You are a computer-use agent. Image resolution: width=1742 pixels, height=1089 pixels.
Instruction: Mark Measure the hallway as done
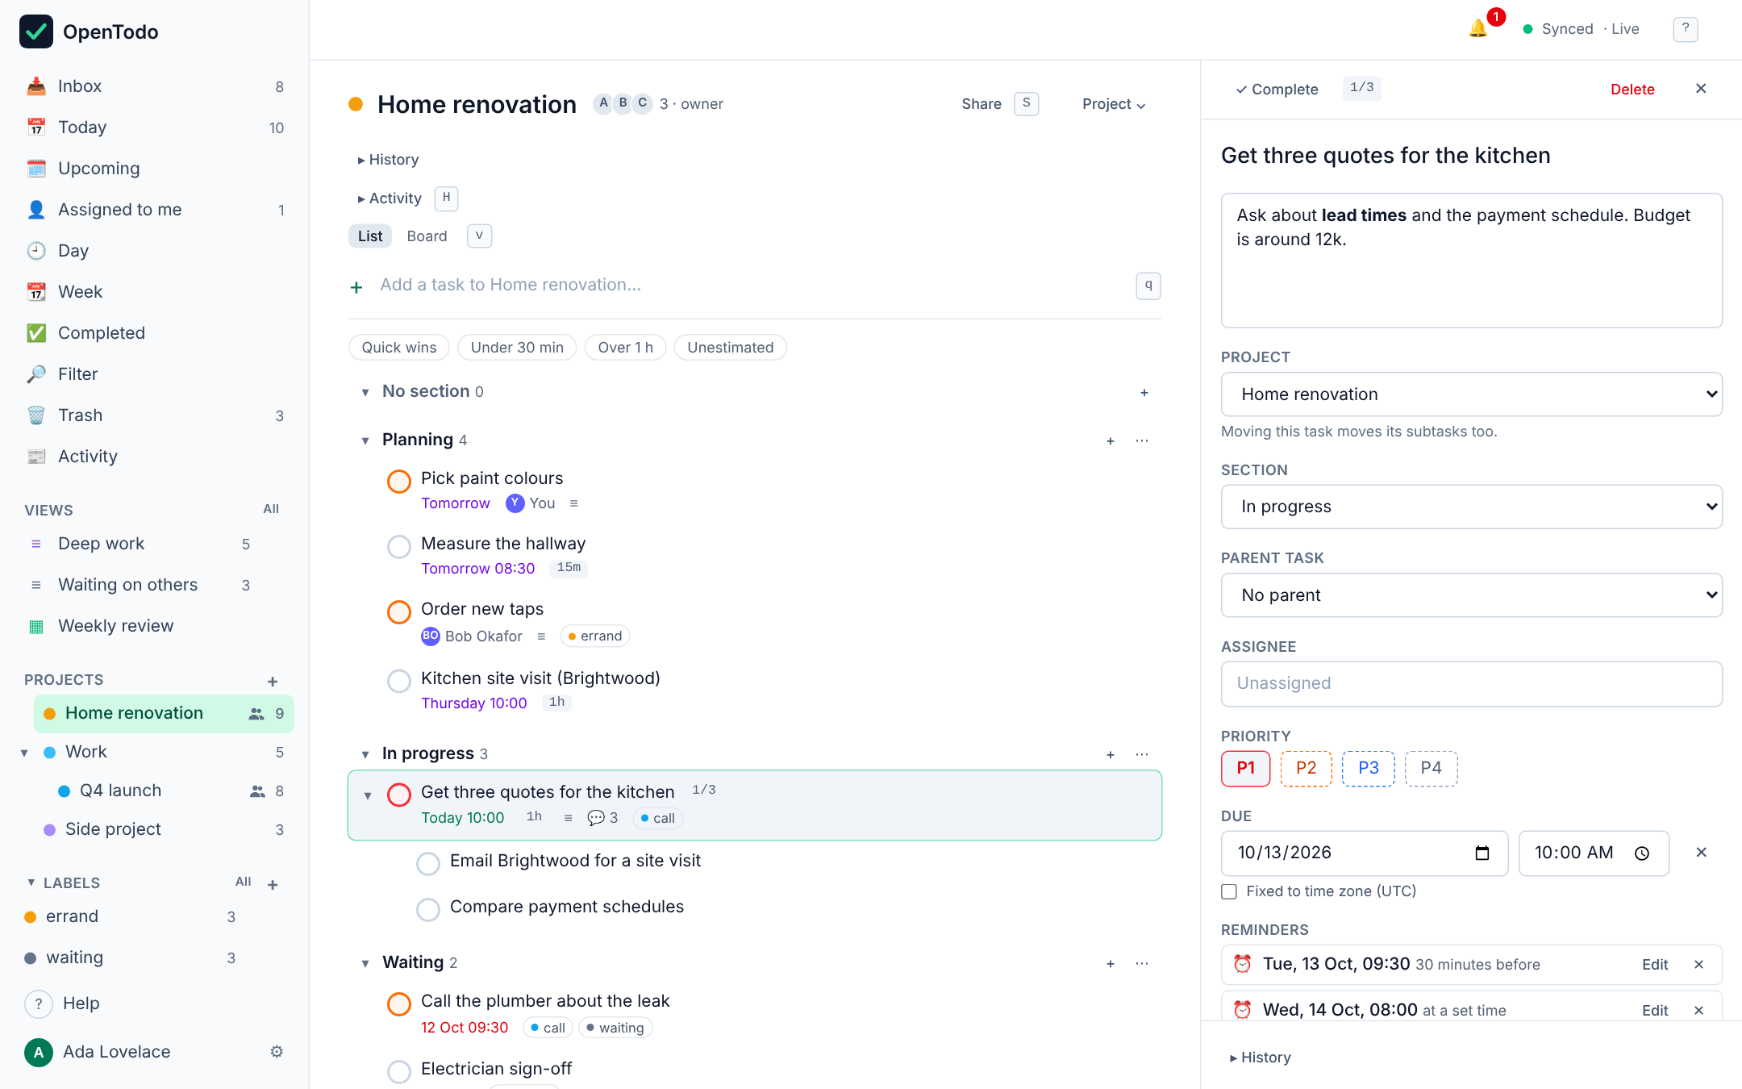pyautogui.click(x=399, y=547)
